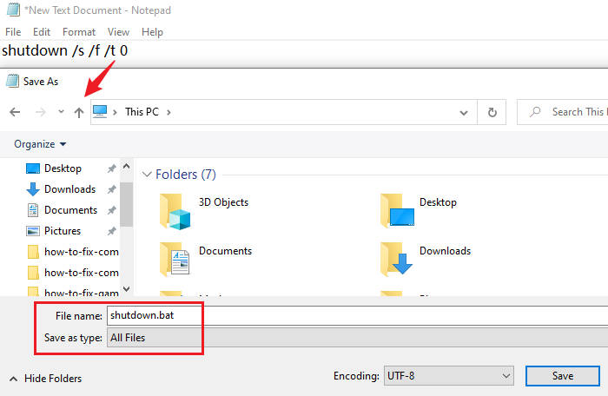Click the Forward navigation arrow

click(x=40, y=112)
